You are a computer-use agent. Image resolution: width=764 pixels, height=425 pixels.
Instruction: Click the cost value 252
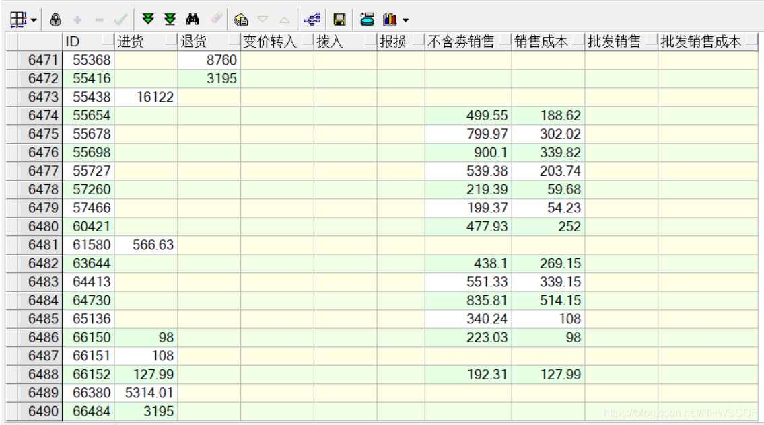tap(548, 227)
